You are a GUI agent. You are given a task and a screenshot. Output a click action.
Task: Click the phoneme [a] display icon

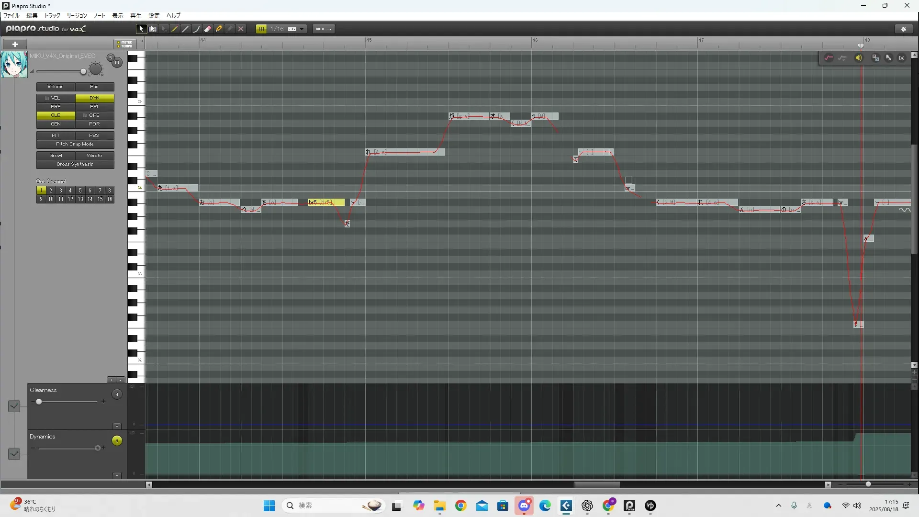(902, 58)
